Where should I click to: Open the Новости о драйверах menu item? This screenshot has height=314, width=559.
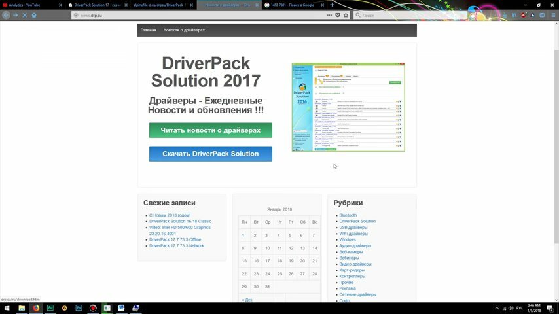184,30
